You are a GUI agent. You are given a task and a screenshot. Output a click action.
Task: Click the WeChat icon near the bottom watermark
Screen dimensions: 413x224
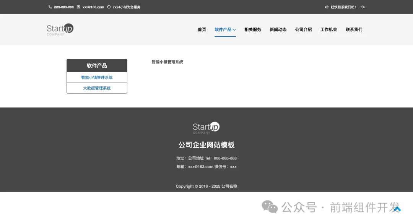pyautogui.click(x=269, y=208)
